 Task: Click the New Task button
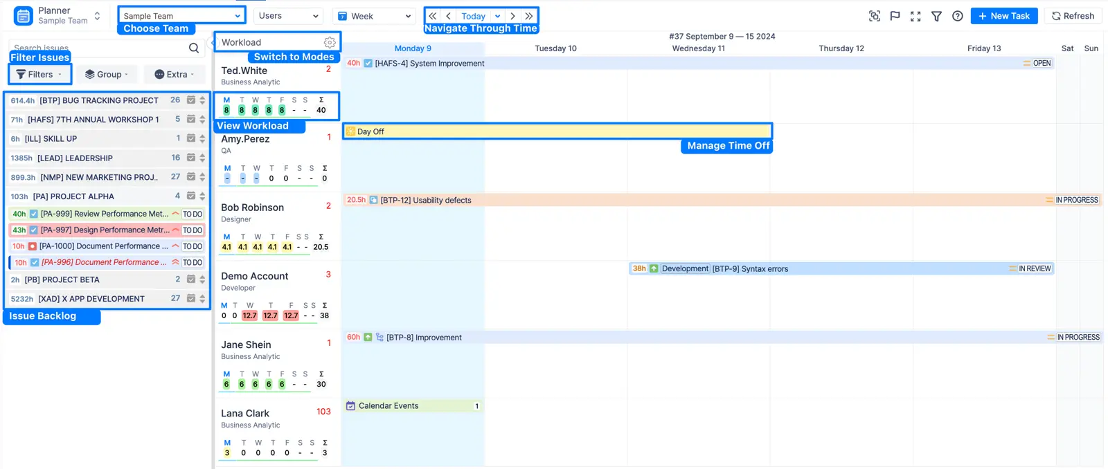(1003, 16)
